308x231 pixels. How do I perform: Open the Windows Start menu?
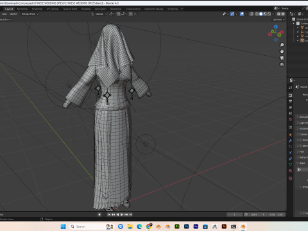[63, 227]
